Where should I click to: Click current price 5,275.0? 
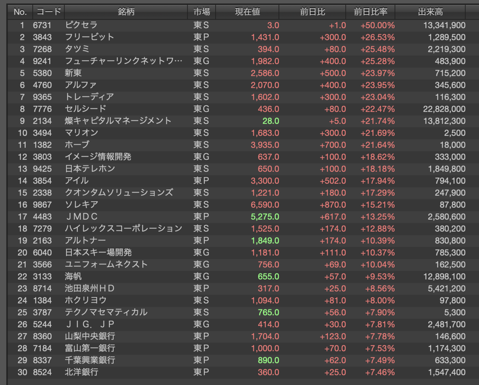pos(265,217)
